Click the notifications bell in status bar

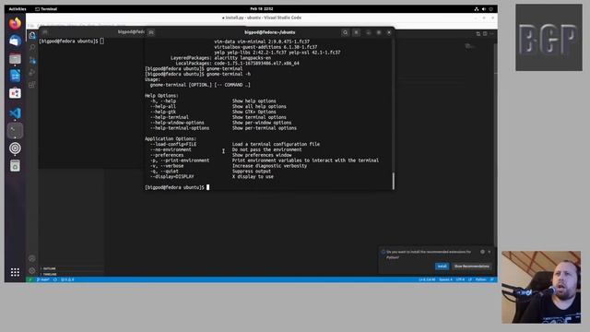491,279
